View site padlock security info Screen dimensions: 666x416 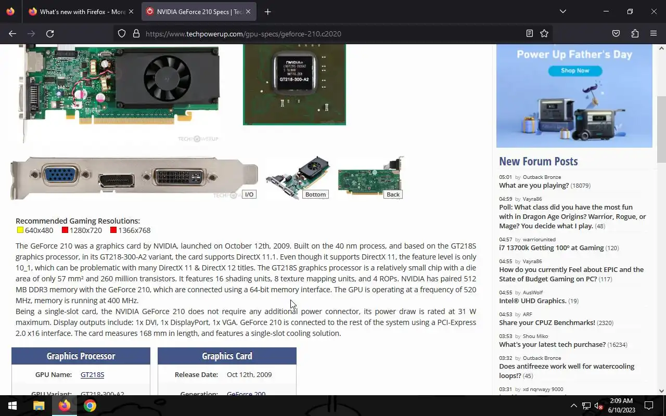136,33
